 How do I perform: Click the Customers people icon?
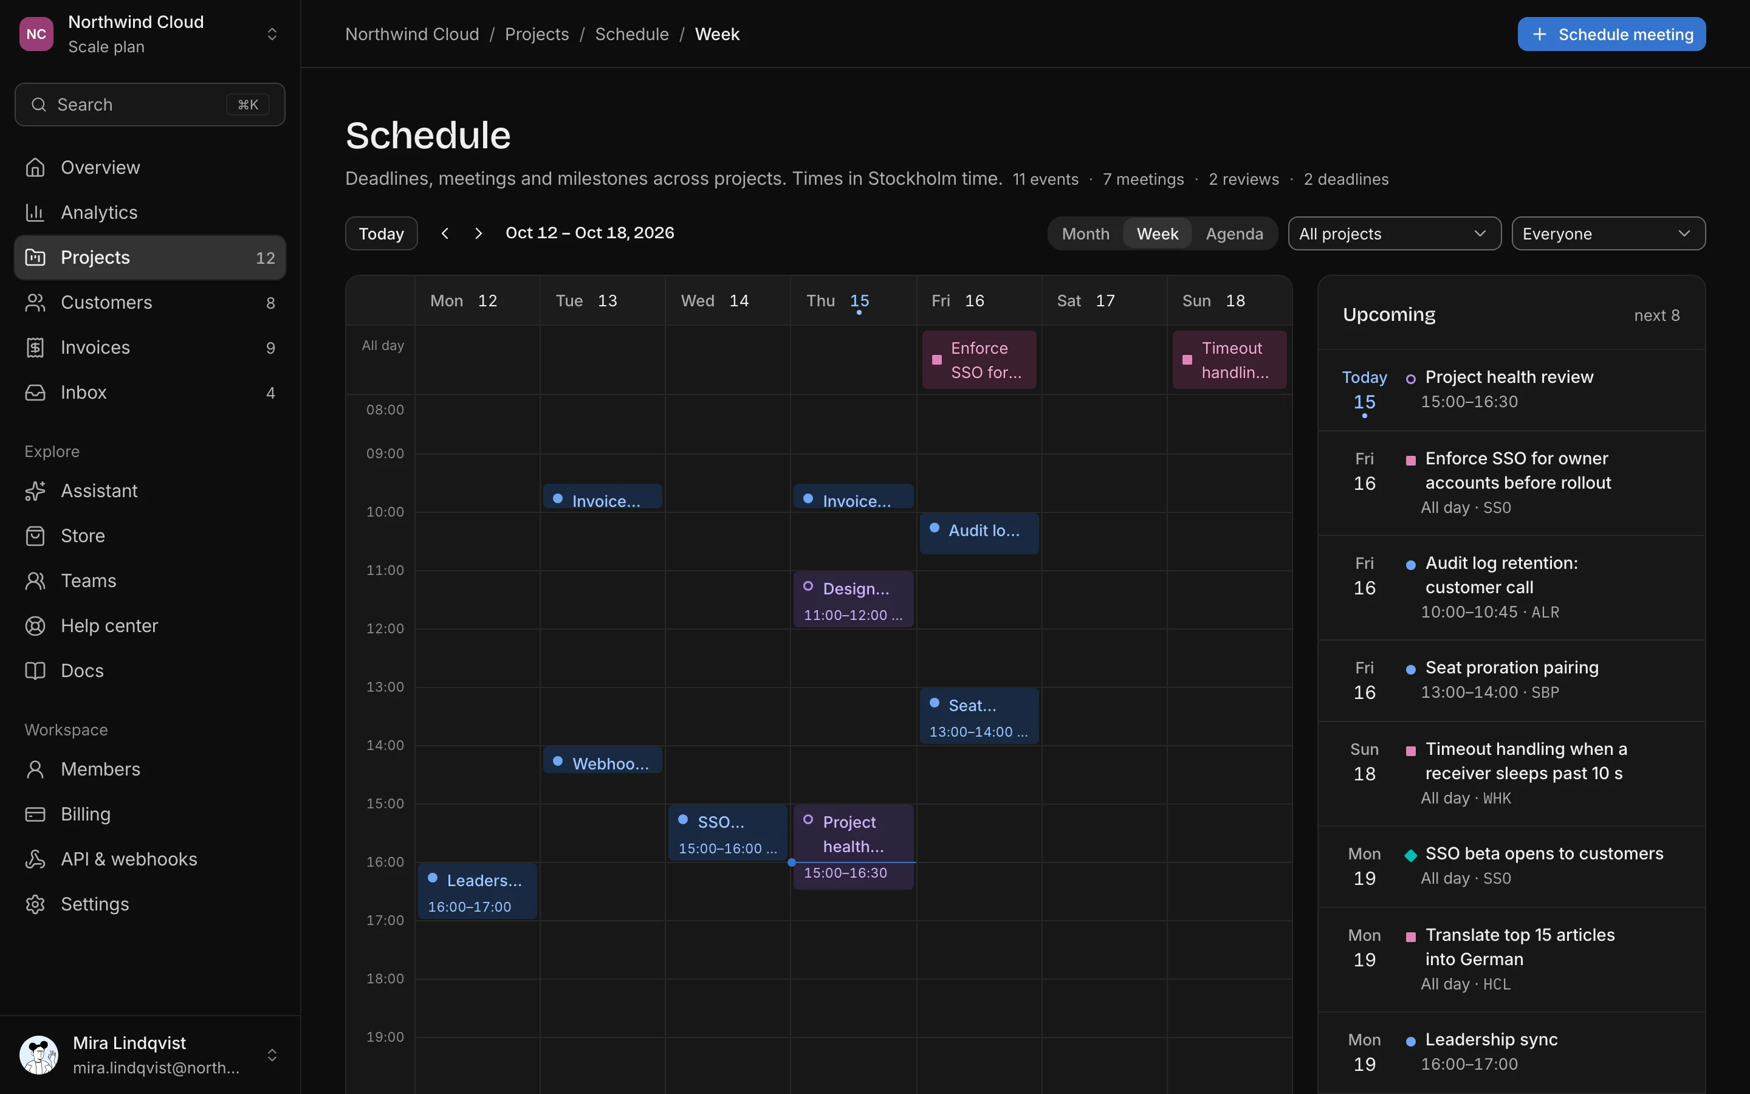pos(35,303)
